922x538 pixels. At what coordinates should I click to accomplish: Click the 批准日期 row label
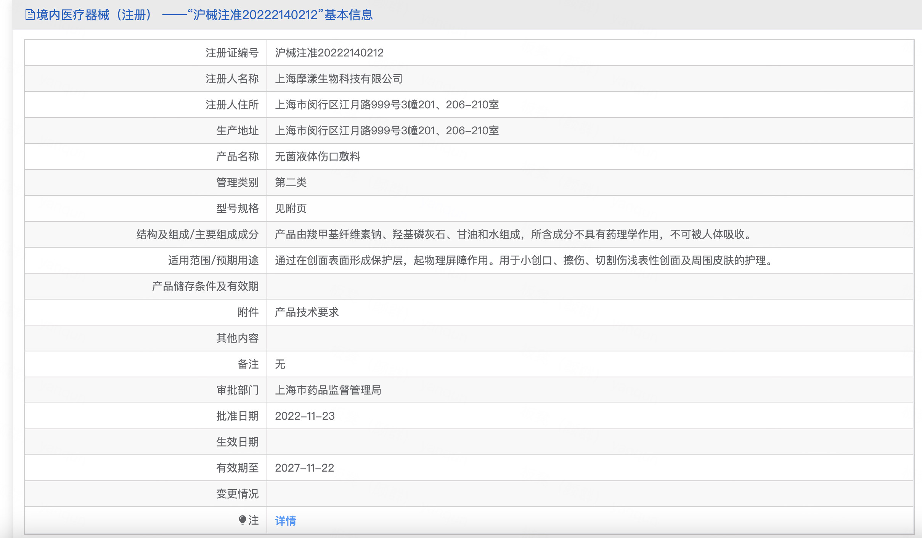coord(238,416)
